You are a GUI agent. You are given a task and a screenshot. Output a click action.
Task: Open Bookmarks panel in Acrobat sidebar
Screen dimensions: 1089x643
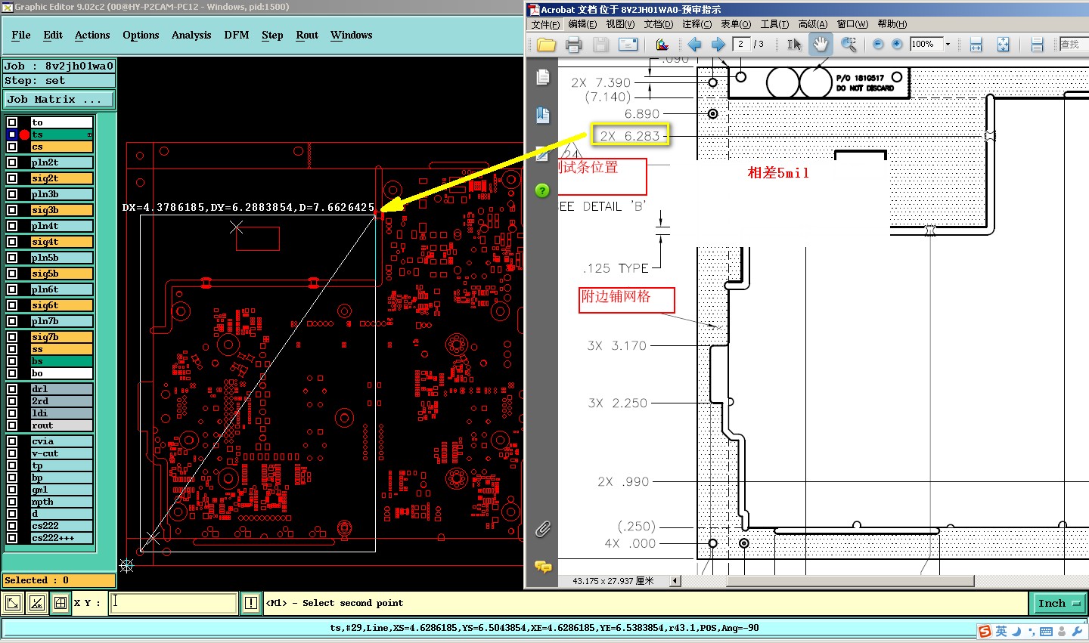pos(542,115)
